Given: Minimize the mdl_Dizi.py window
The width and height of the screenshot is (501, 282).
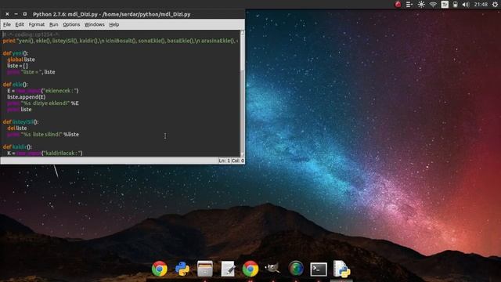Looking at the screenshot, I should coord(16,14).
